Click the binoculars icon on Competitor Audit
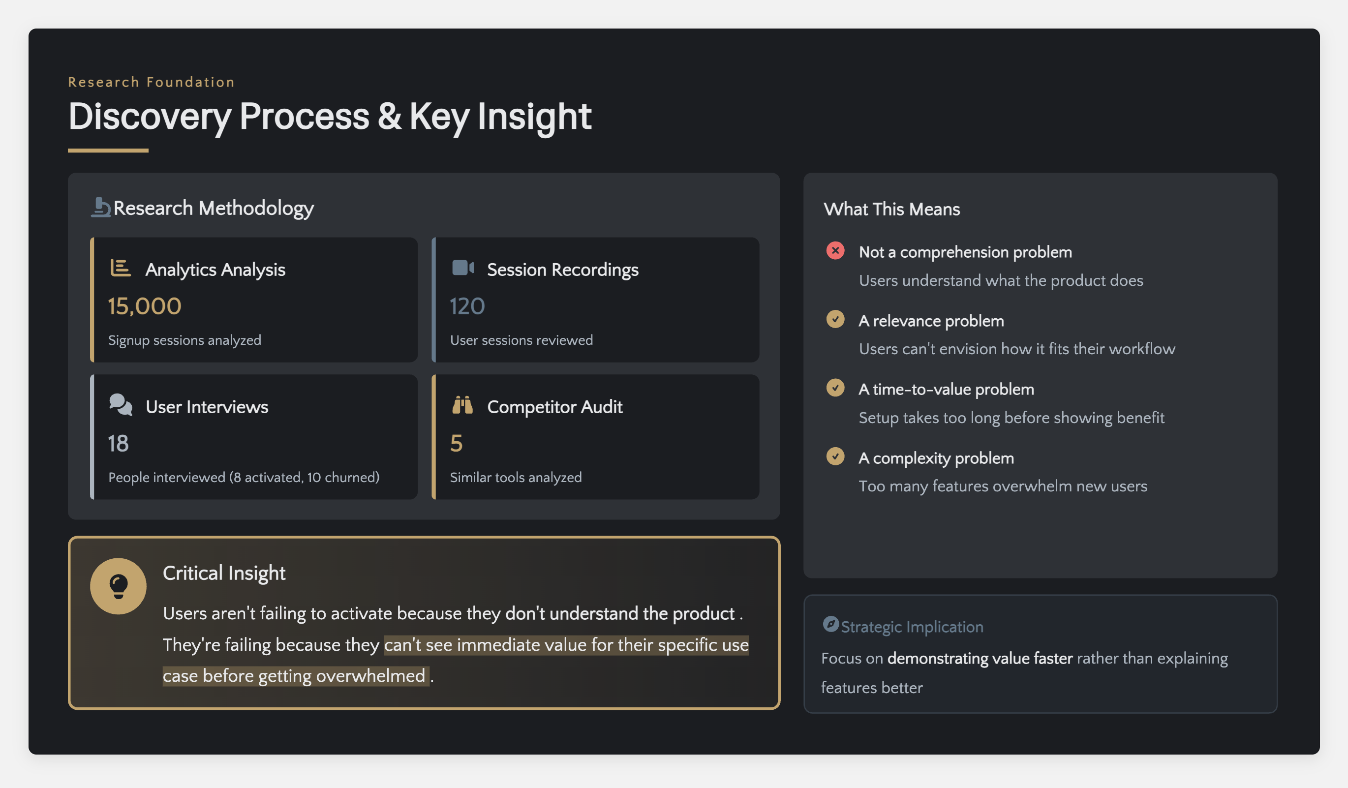 click(461, 407)
